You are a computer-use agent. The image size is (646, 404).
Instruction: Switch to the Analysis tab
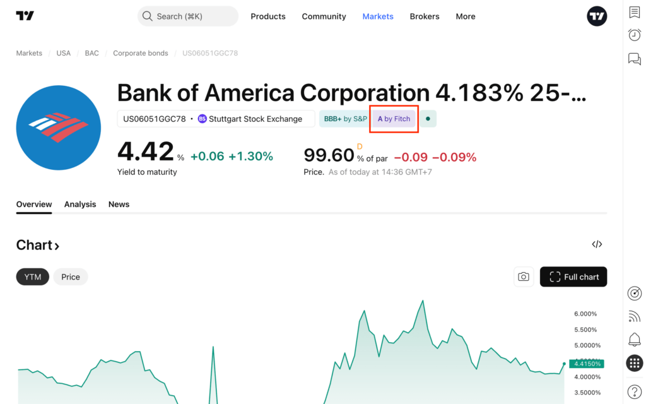80,204
